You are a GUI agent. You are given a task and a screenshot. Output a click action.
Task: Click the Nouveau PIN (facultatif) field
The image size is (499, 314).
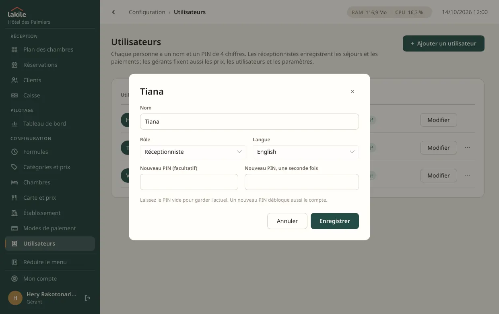coord(189,182)
